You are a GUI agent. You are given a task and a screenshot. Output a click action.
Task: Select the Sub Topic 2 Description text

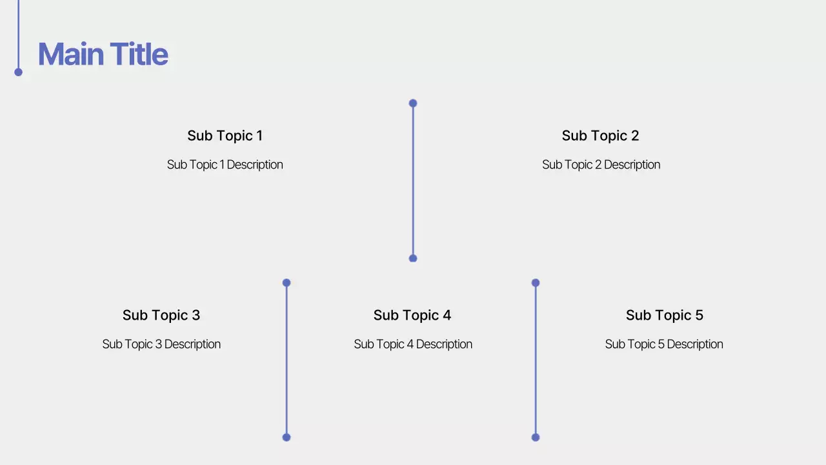pyautogui.click(x=601, y=165)
